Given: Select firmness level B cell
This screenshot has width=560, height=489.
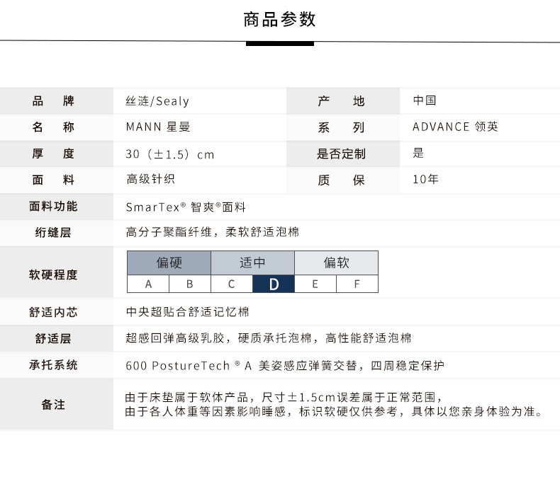Looking at the screenshot, I should (190, 284).
